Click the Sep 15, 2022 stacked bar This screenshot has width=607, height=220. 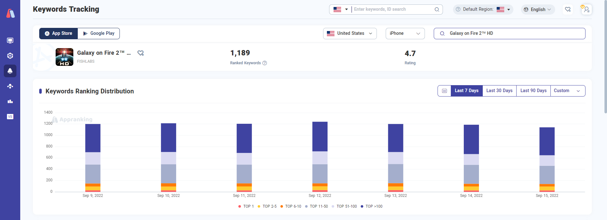(547, 160)
